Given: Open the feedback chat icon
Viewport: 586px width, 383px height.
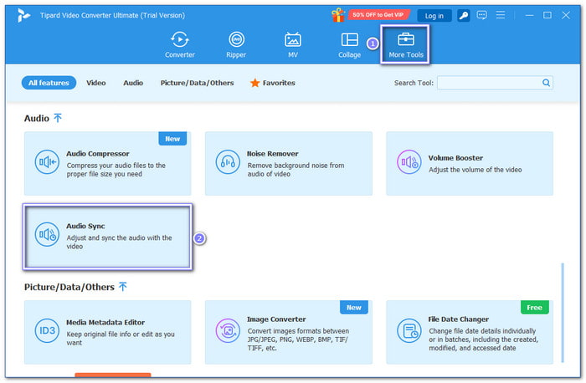Looking at the screenshot, I should click(481, 15).
